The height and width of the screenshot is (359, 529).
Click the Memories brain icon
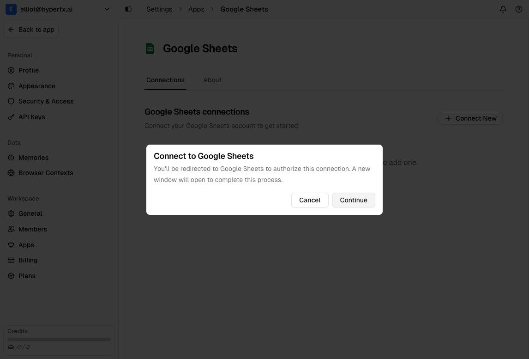pos(11,158)
